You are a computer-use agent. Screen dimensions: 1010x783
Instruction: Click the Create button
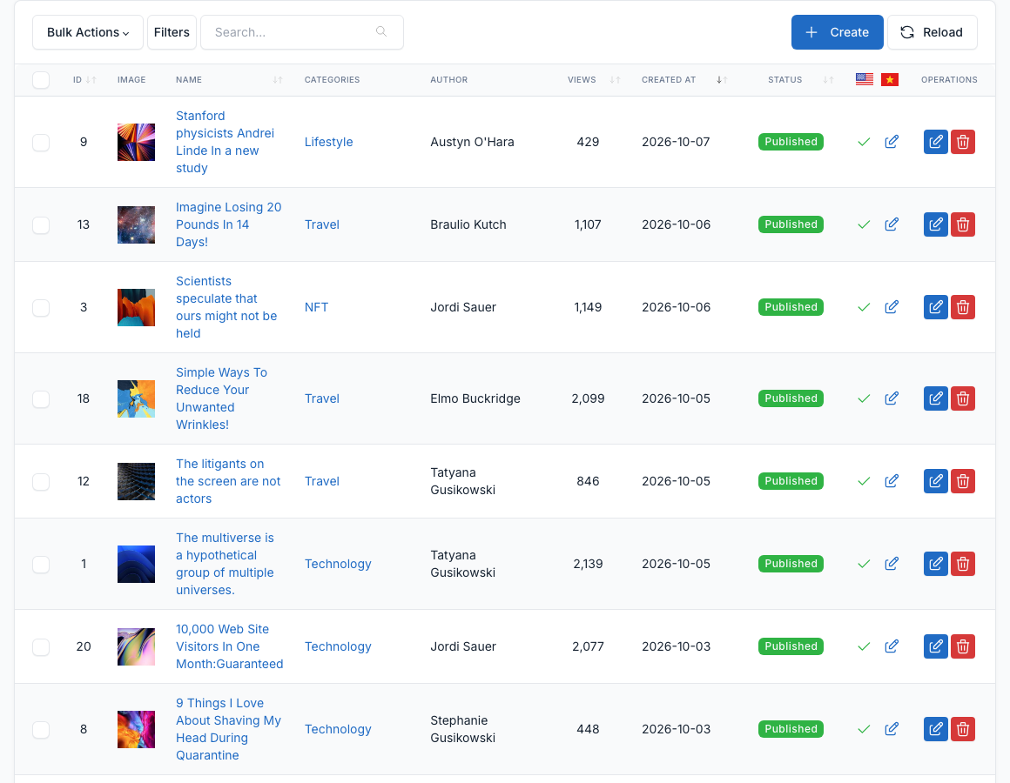coord(837,32)
